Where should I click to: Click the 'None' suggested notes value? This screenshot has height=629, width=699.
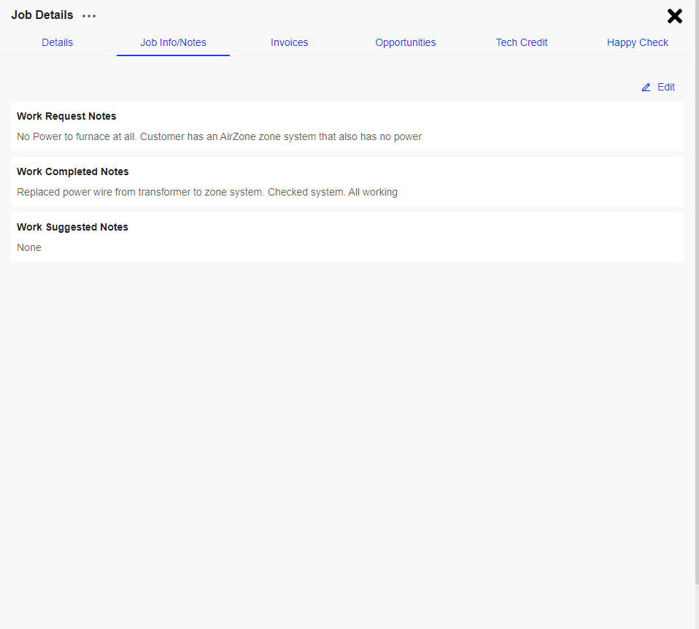tap(29, 247)
